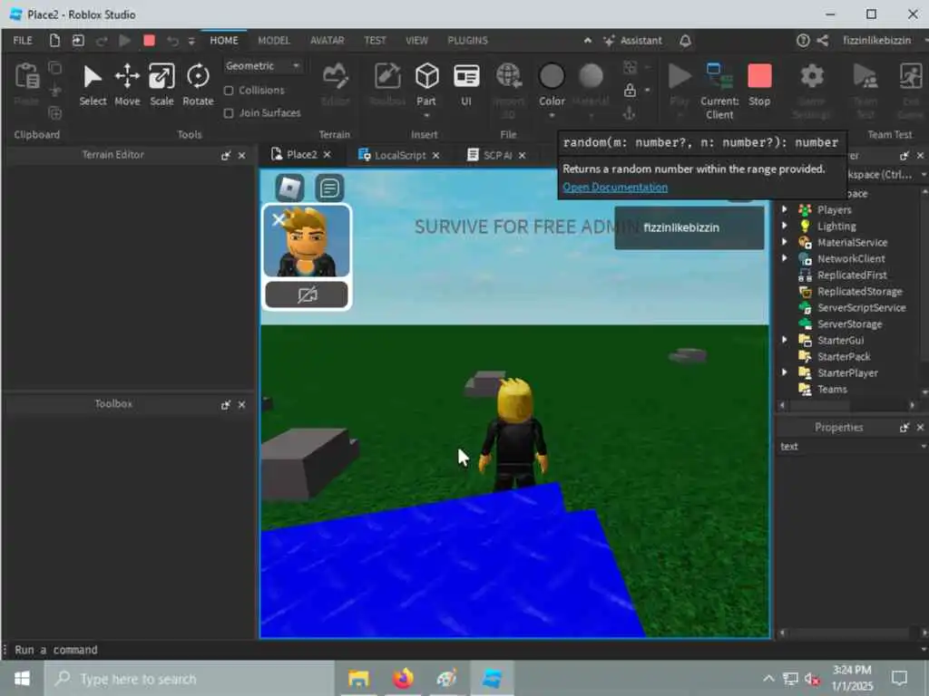Open the Material selector sphere

click(591, 76)
